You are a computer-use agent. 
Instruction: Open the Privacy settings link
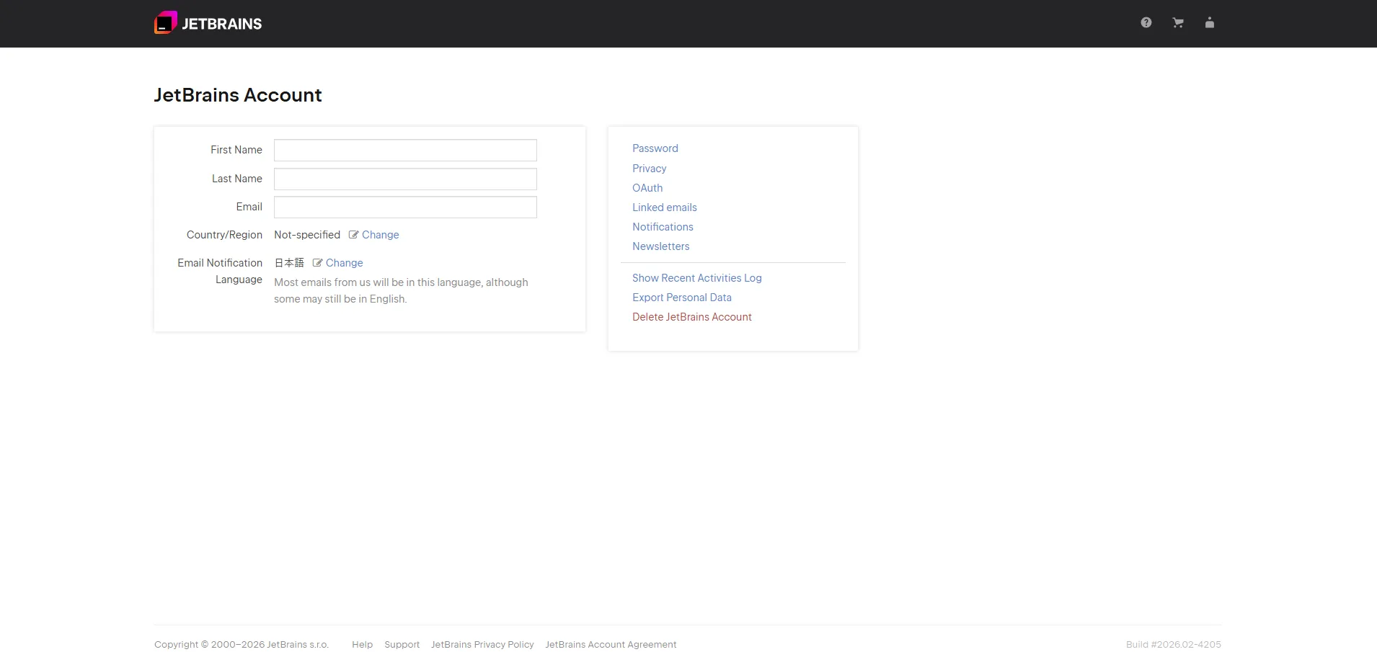[649, 169]
